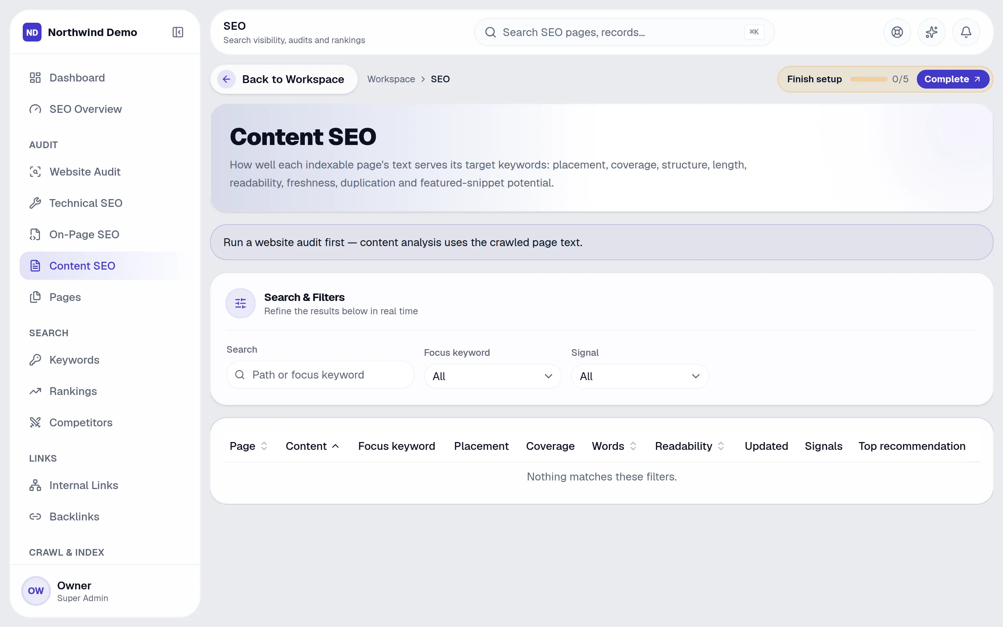Viewport: 1003px width, 627px height.
Task: Open the Focus keyword dropdown
Action: tap(492, 376)
